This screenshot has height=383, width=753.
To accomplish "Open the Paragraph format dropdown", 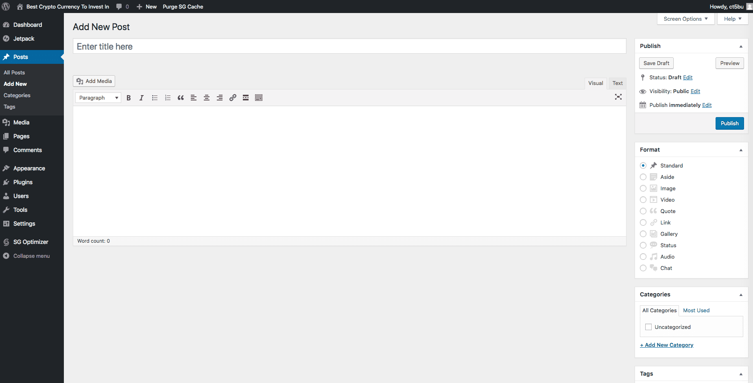I will pyautogui.click(x=98, y=98).
